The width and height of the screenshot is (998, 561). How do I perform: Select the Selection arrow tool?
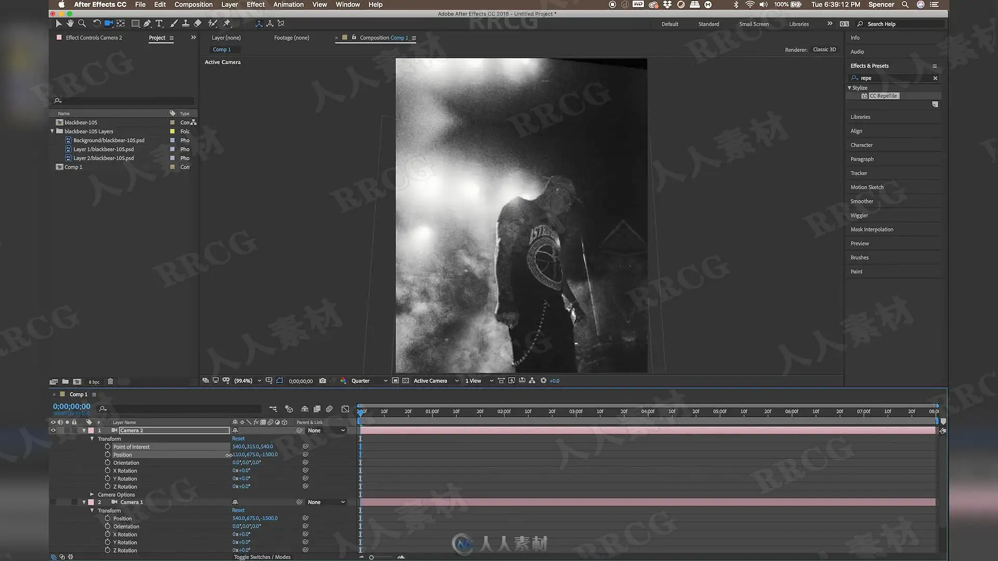(x=58, y=23)
